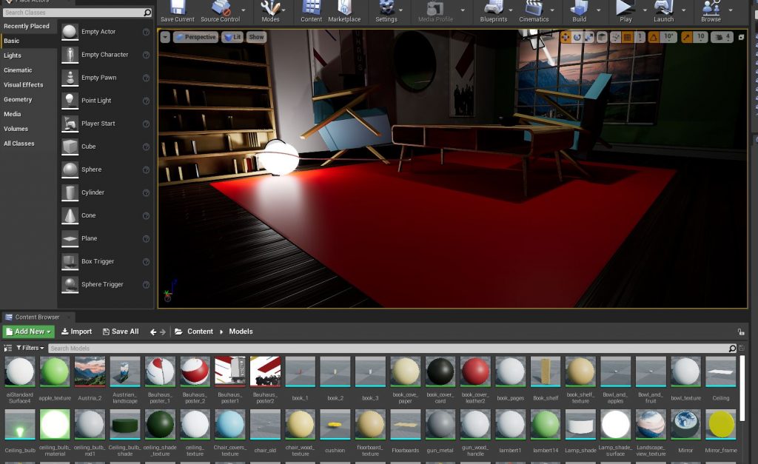Click the Models breadcrumb folder

(241, 332)
